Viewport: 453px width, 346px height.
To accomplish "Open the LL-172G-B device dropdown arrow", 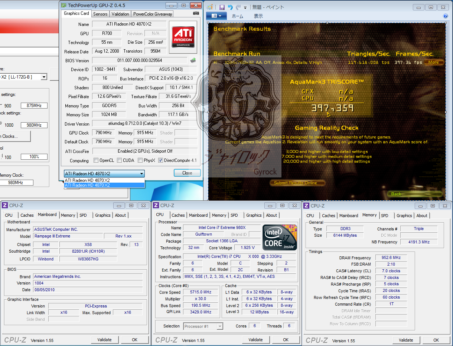I will coord(44,77).
